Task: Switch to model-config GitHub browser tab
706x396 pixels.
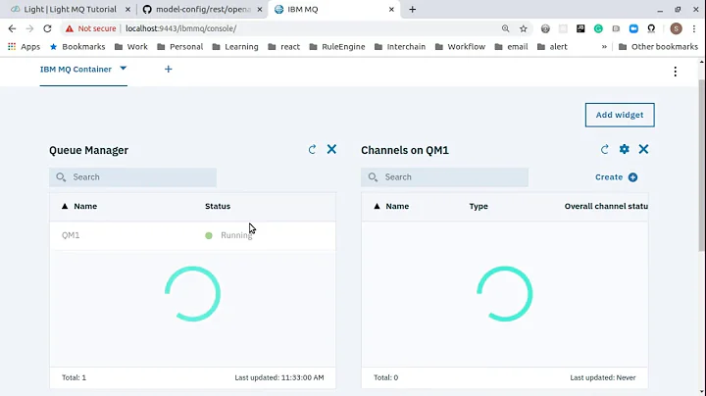Action: [x=203, y=10]
